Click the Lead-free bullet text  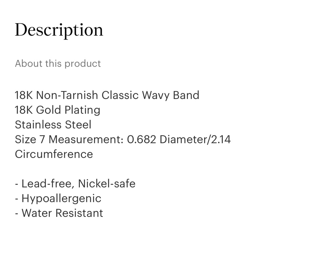point(47,184)
